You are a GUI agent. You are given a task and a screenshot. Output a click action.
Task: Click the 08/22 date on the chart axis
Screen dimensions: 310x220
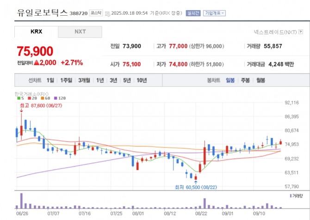(x=201, y=214)
